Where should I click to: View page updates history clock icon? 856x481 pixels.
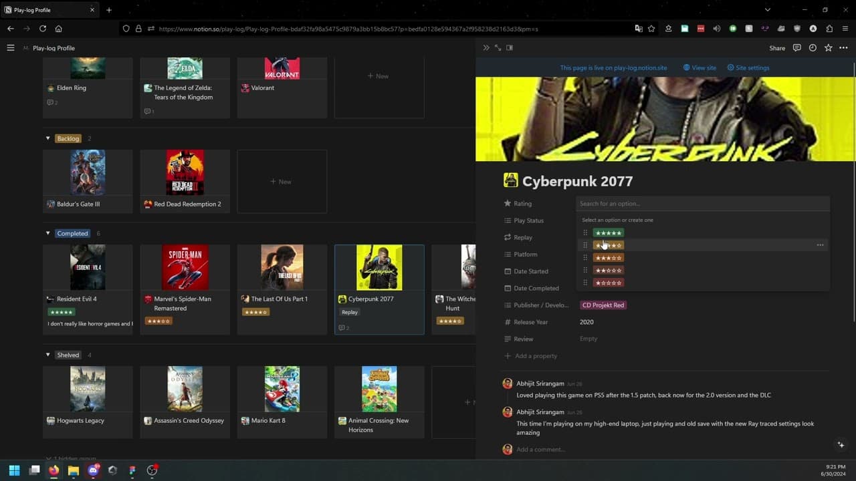pos(813,48)
